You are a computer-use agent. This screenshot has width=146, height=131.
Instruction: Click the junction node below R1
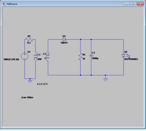(x=80, y=75)
